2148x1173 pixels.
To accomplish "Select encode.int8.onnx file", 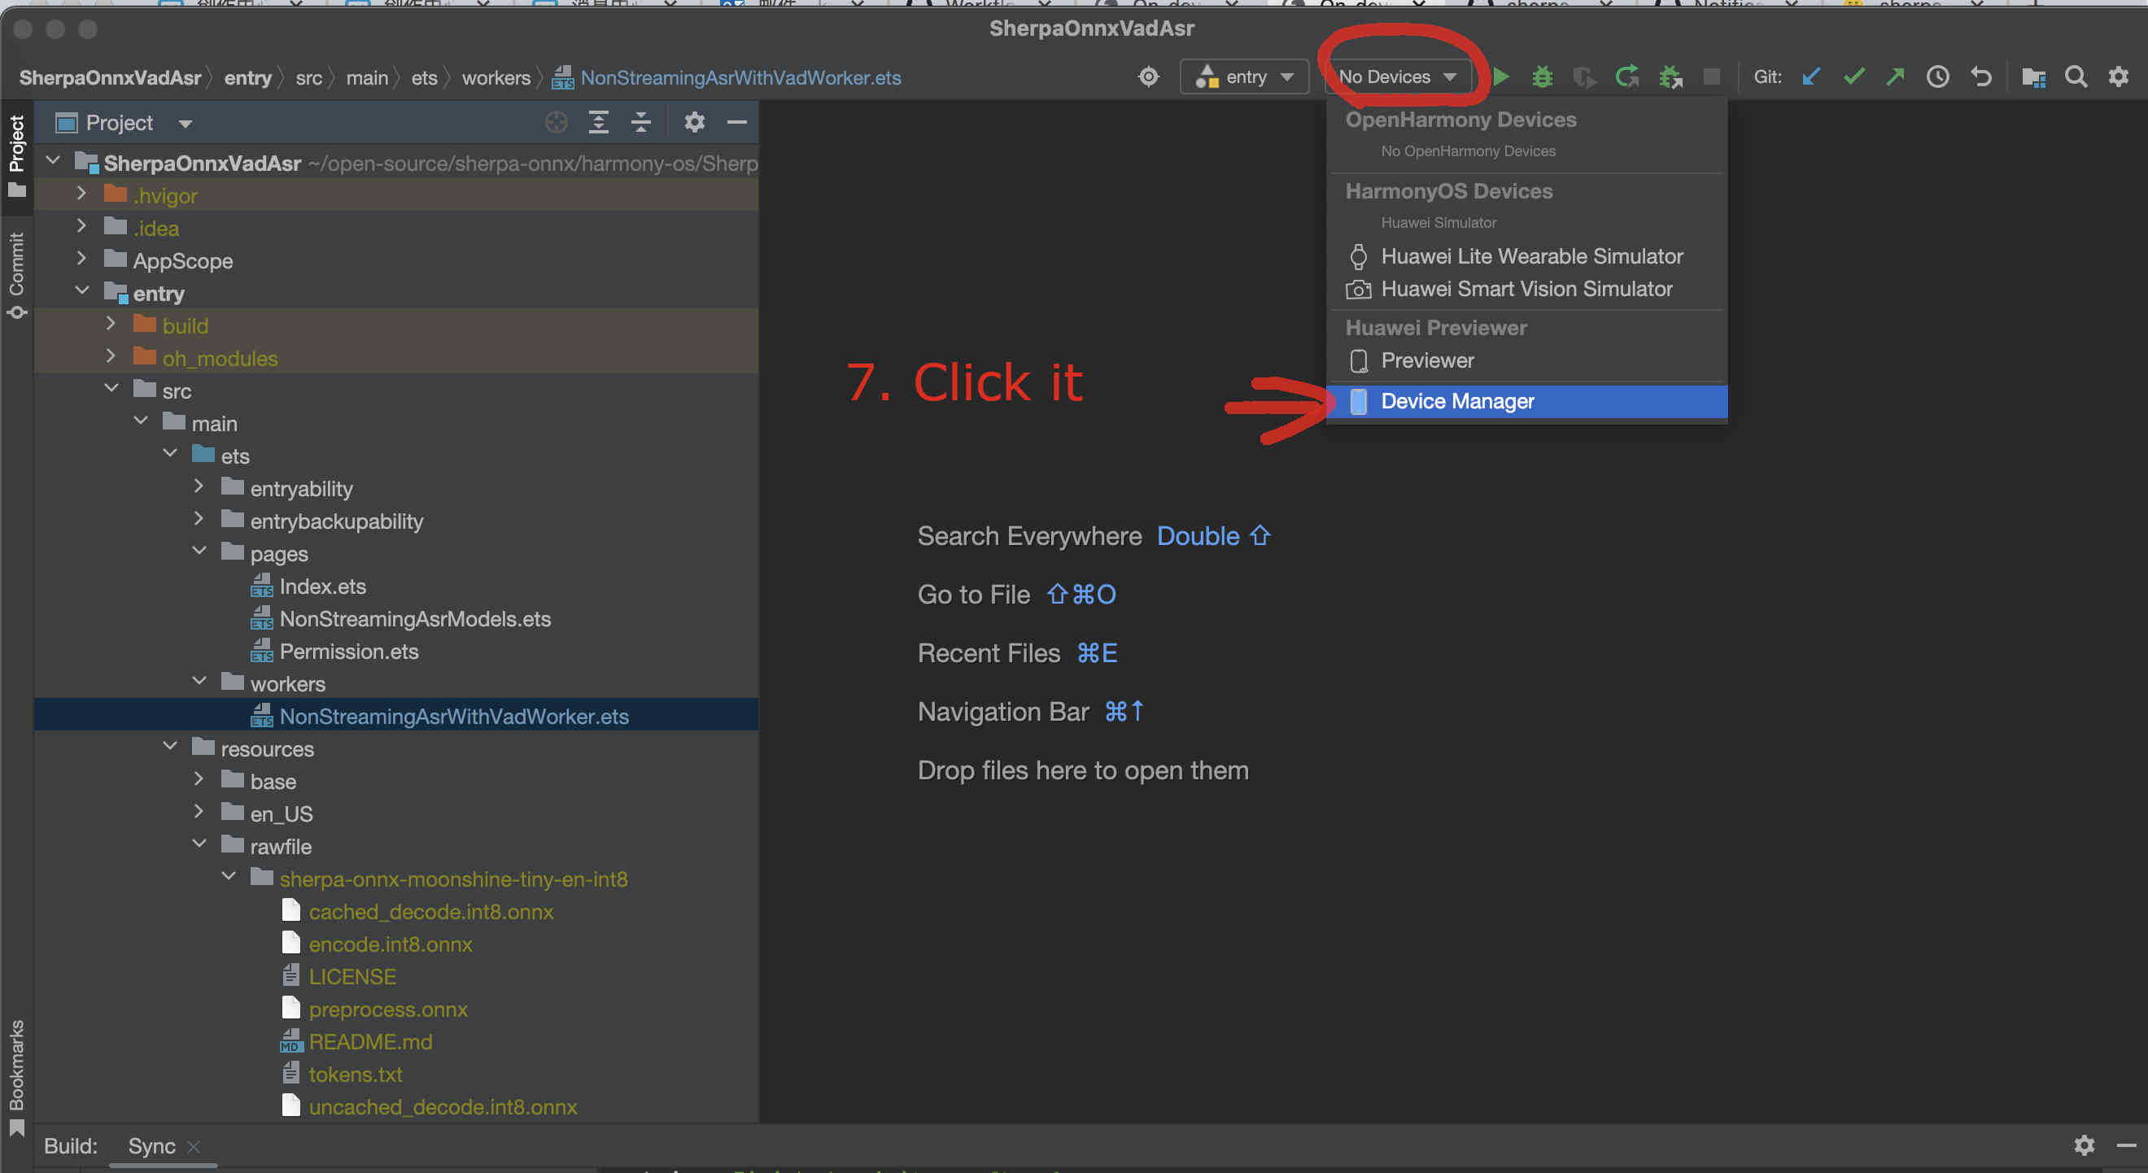I will click(x=391, y=944).
